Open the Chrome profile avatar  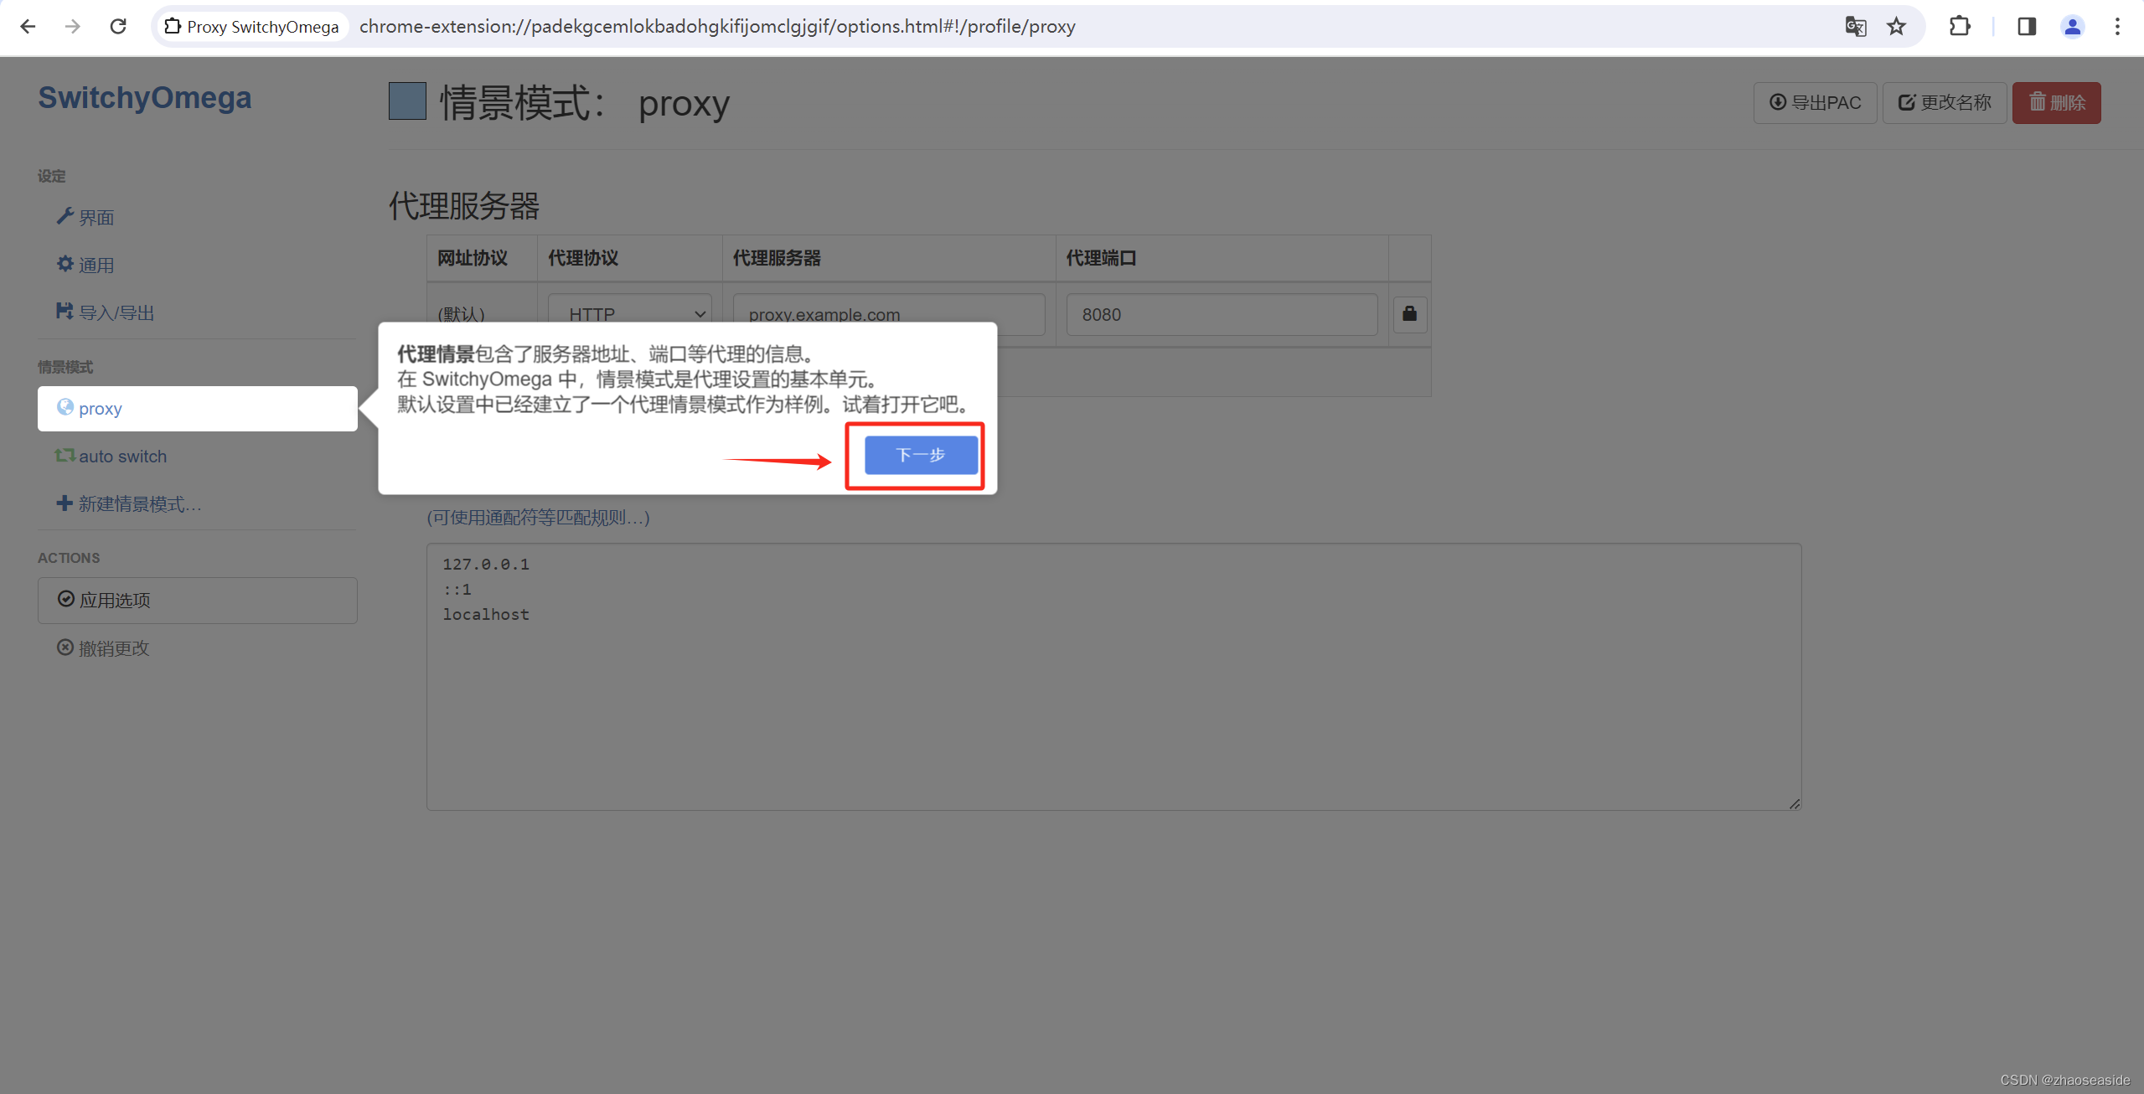tap(2072, 27)
